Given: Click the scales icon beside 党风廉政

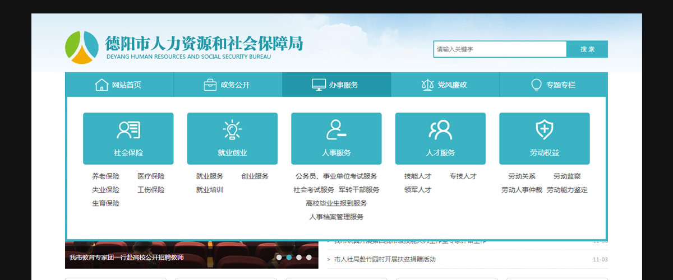Looking at the screenshot, I should coord(427,85).
